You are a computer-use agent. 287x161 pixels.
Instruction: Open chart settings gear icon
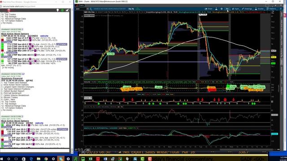(222, 9)
